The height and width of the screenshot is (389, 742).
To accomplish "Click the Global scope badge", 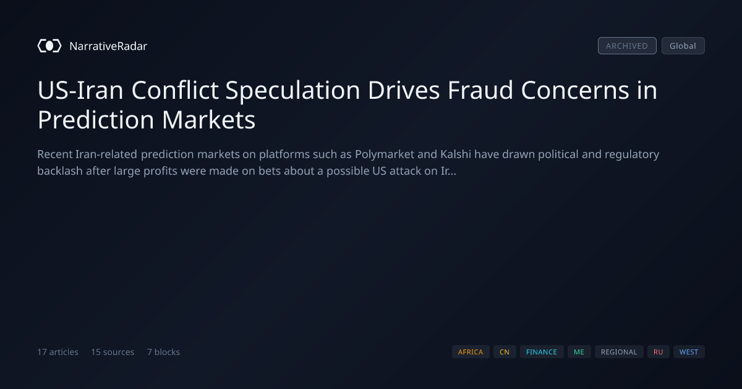I will pos(683,46).
